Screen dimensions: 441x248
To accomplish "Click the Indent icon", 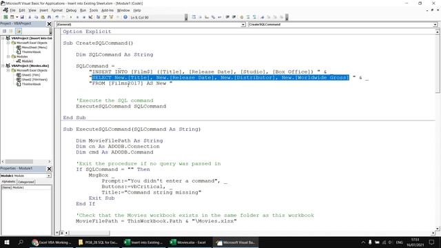I will point(227,17).
